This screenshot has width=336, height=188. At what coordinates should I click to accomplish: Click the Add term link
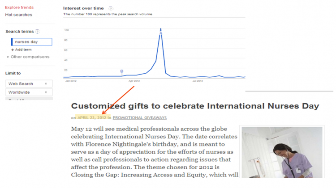(23, 50)
